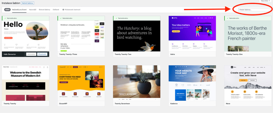Click the Aktivováno button on Hello Elementor
The image size is (273, 113).
[x=31, y=54]
